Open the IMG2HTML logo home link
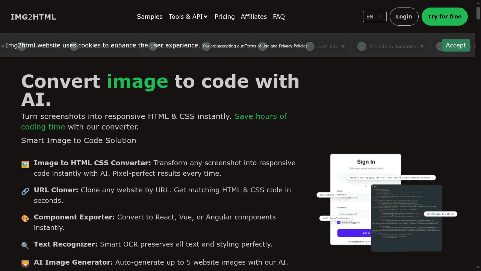The width and height of the screenshot is (481, 271). point(33,17)
